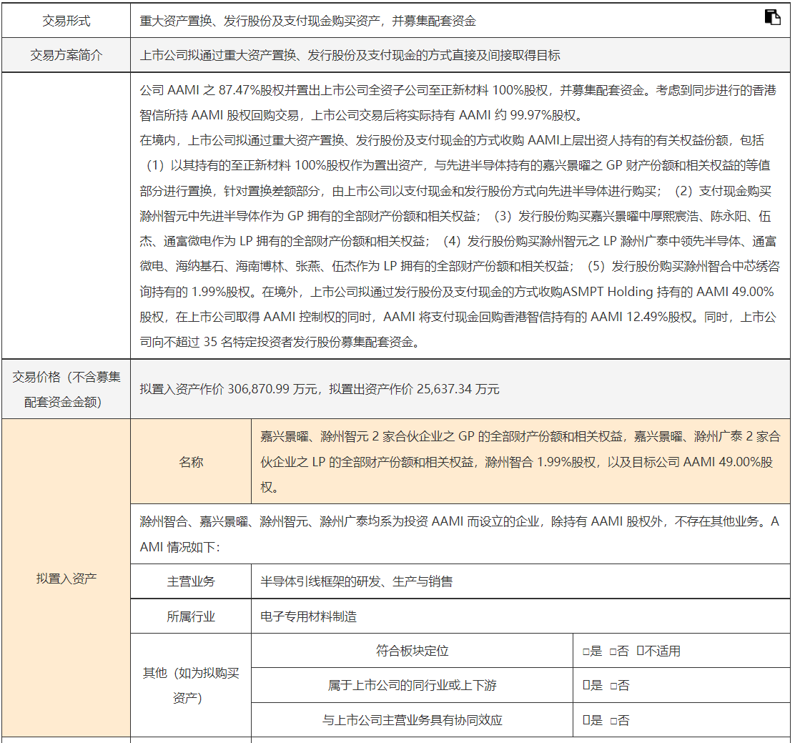The image size is (805, 743).
Task: Click the 交易价格 row label cell
Action: point(66,389)
